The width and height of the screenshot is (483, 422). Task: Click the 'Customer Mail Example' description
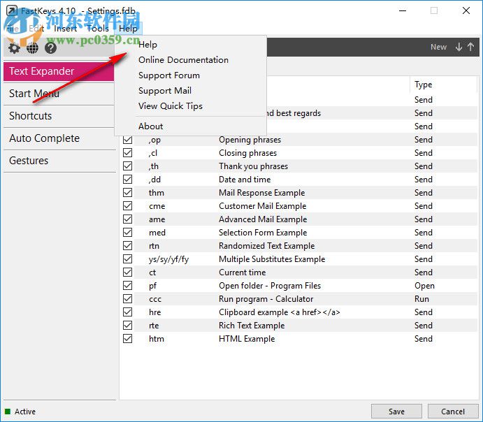point(262,206)
